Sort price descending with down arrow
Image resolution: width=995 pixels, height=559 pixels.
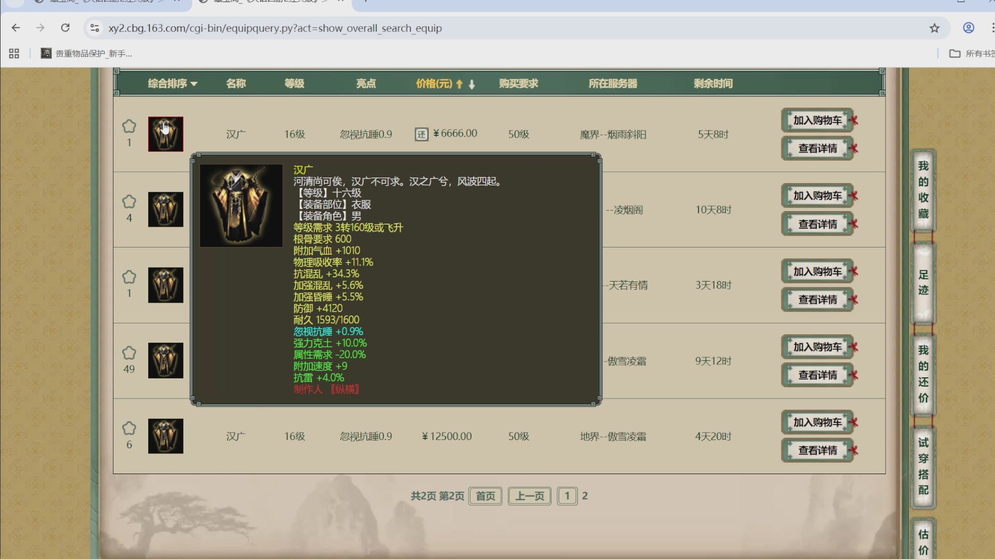tap(472, 84)
